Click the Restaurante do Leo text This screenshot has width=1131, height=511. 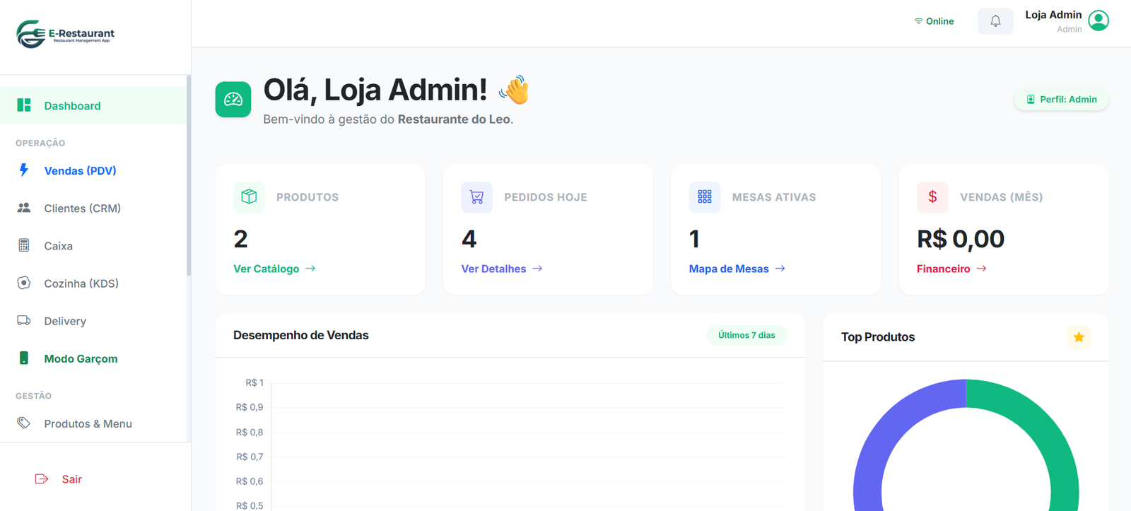click(x=454, y=119)
